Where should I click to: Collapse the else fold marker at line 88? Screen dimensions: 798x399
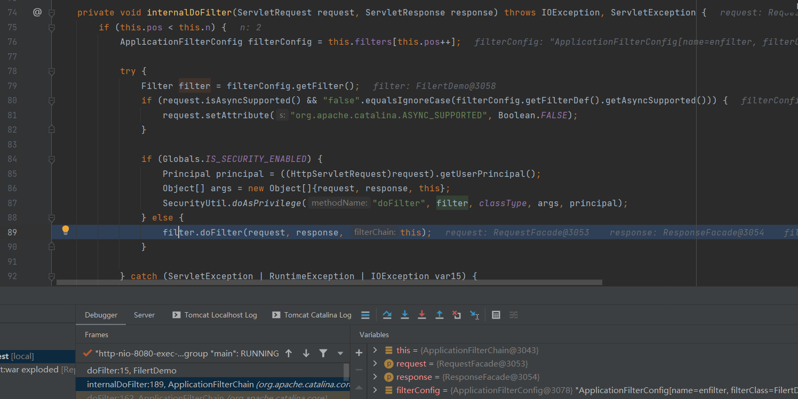pos(52,217)
